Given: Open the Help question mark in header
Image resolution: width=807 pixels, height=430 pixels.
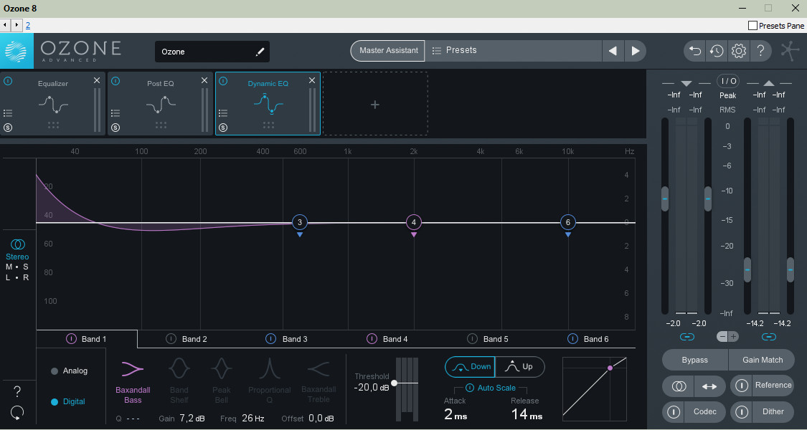Looking at the screenshot, I should coord(760,51).
